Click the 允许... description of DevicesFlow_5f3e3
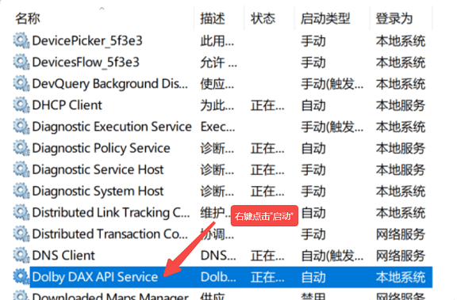 pos(219,63)
